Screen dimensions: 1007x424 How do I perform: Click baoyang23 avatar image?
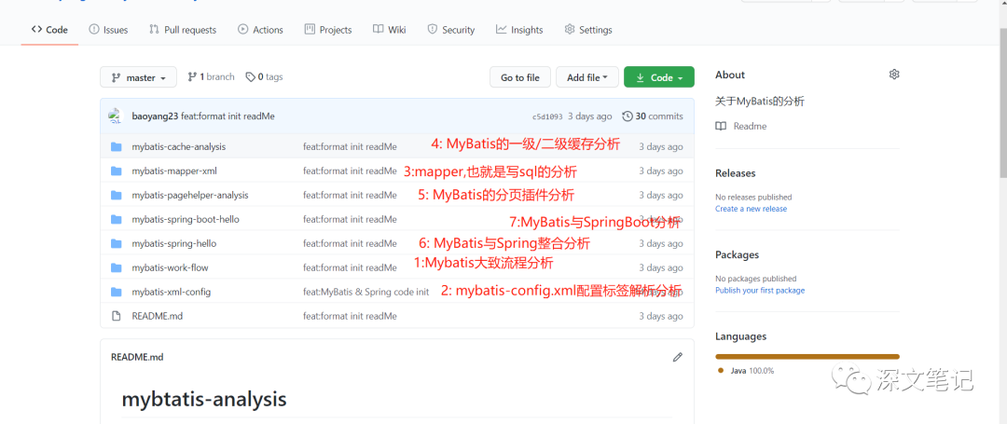tap(116, 116)
